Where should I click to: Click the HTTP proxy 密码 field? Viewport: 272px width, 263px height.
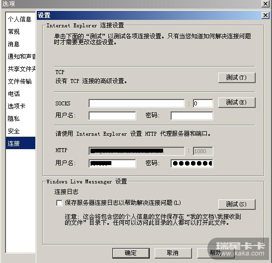(x=191, y=164)
